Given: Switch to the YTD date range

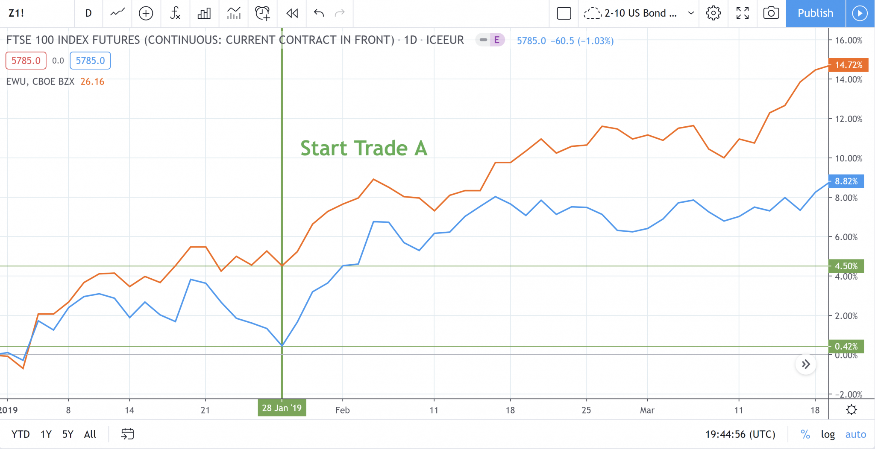Looking at the screenshot, I should 21,434.
